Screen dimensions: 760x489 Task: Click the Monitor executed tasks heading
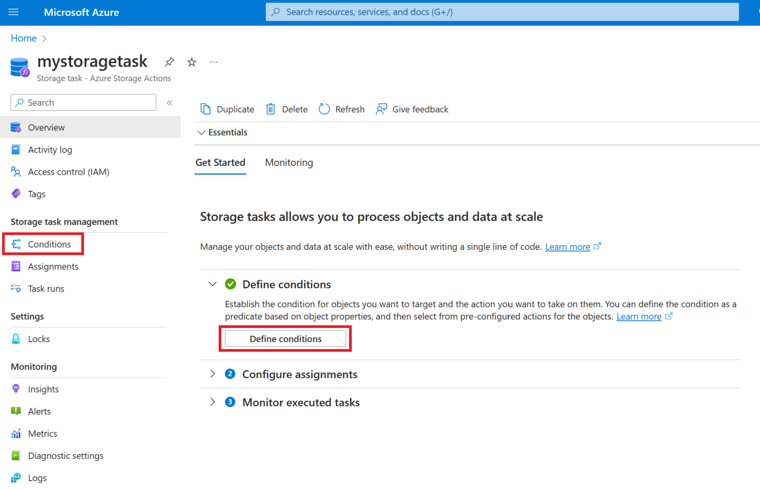(x=301, y=402)
